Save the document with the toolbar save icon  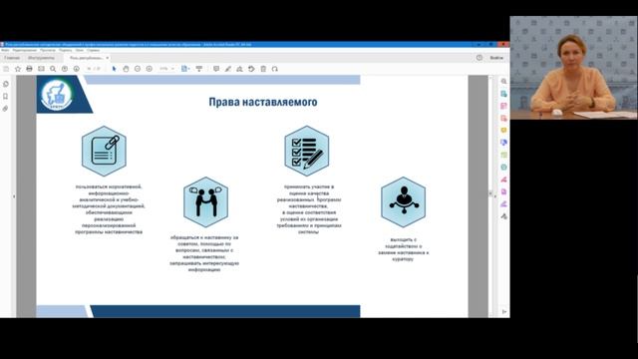[x=6, y=69]
